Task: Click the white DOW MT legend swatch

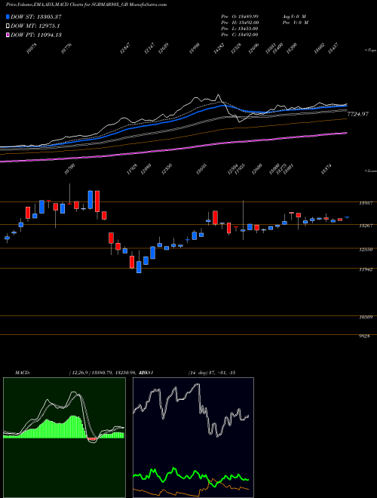Action: [x=8, y=26]
